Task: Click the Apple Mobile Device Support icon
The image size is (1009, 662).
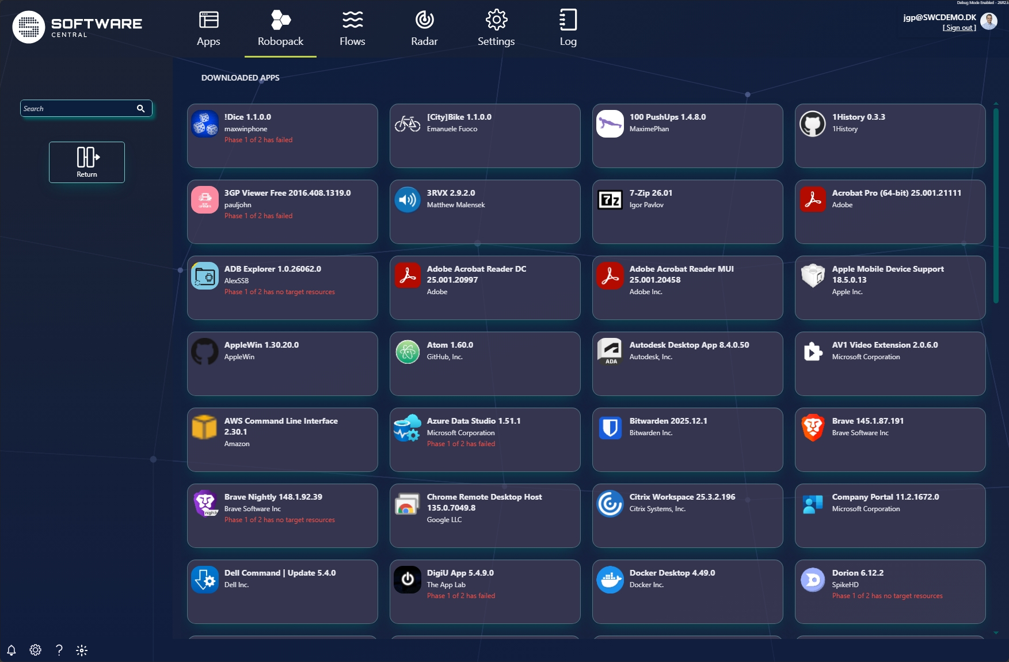Action: click(813, 276)
